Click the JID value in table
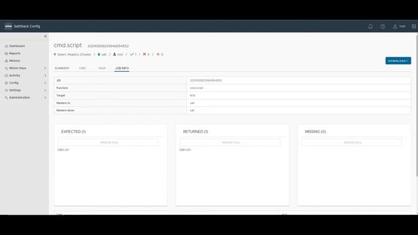 (206, 80)
